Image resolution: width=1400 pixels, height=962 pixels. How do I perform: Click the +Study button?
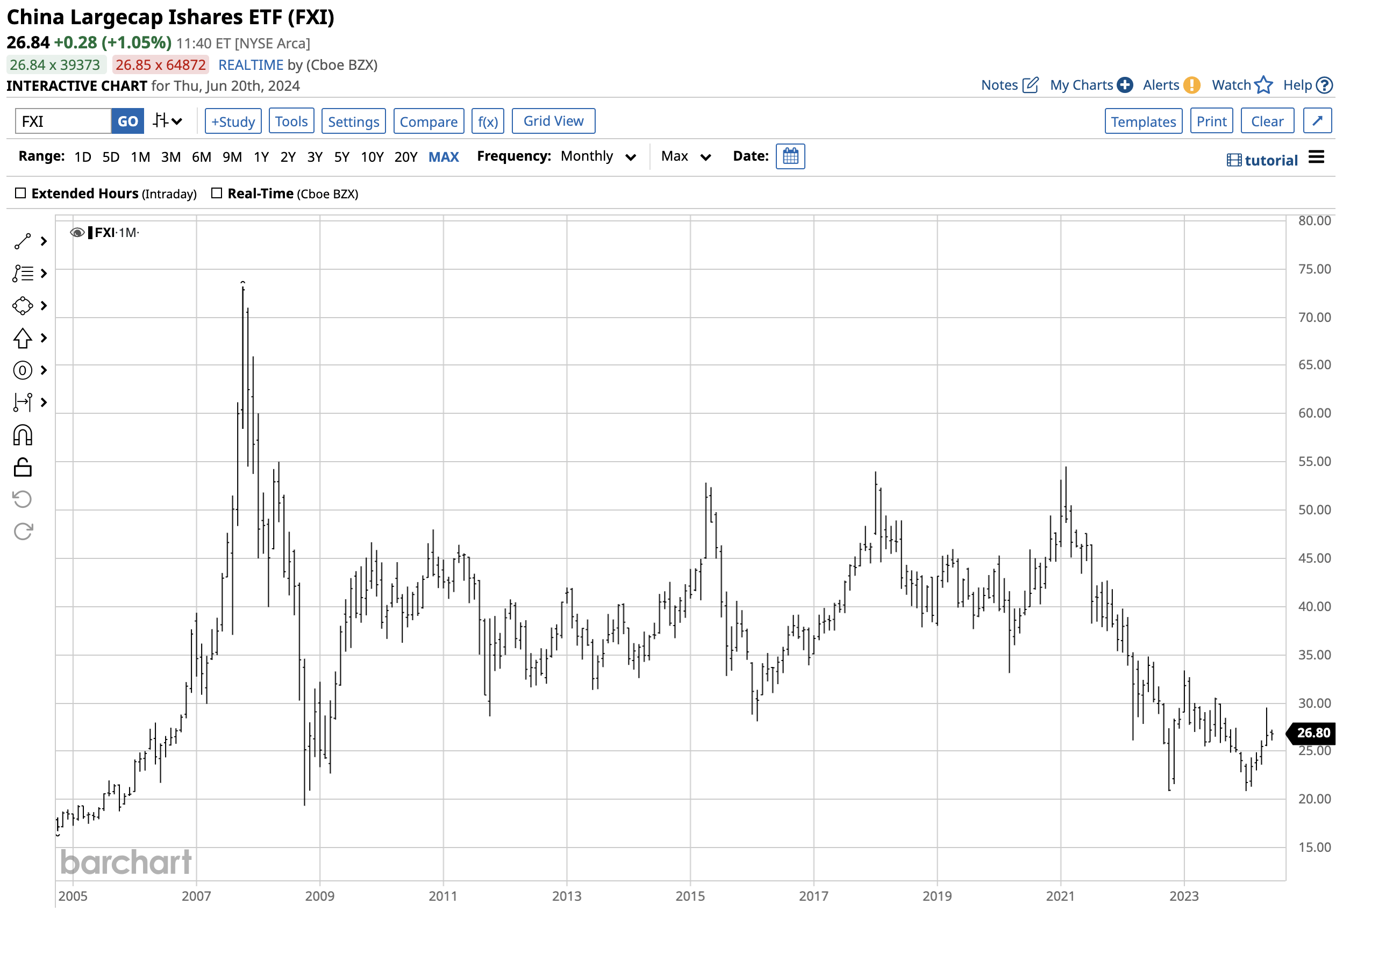point(233,121)
